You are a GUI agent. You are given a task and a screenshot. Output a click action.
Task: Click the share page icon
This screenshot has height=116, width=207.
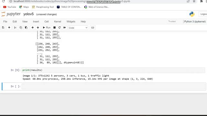[188, 1]
